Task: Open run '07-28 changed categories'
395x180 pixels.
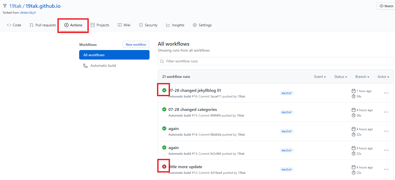Action: (193, 109)
